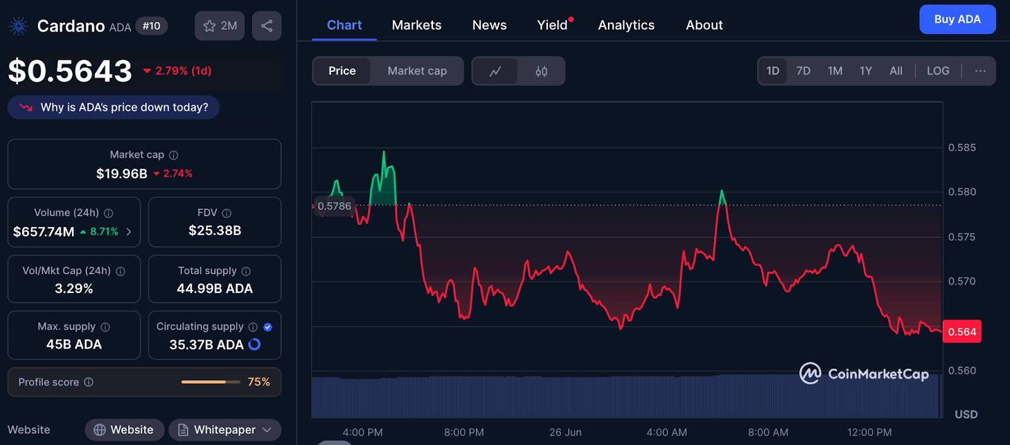The height and width of the screenshot is (445, 1010).
Task: Click the Buy ADA button
Action: [958, 20]
